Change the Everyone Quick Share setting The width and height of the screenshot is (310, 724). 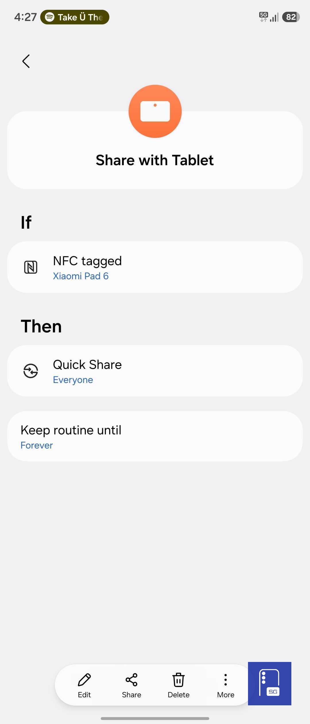pos(73,380)
